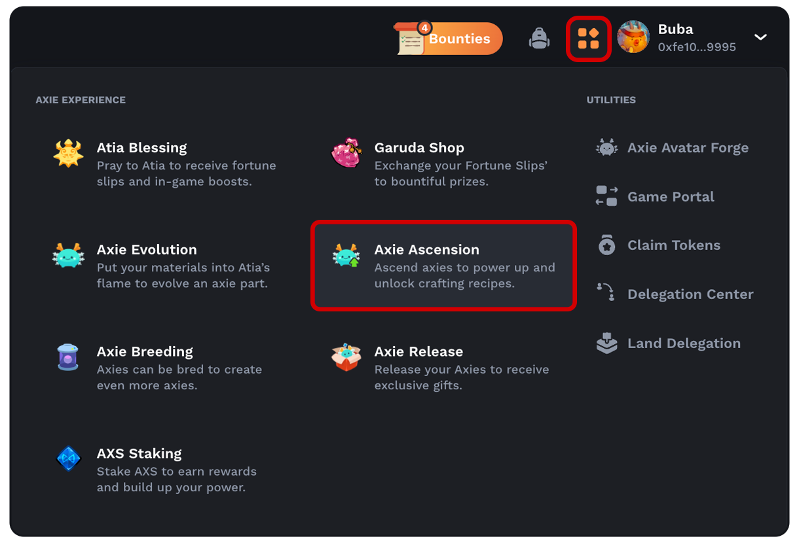Image resolution: width=799 pixels, height=543 pixels.
Task: Expand the account dropdown chevron
Action: point(761,37)
